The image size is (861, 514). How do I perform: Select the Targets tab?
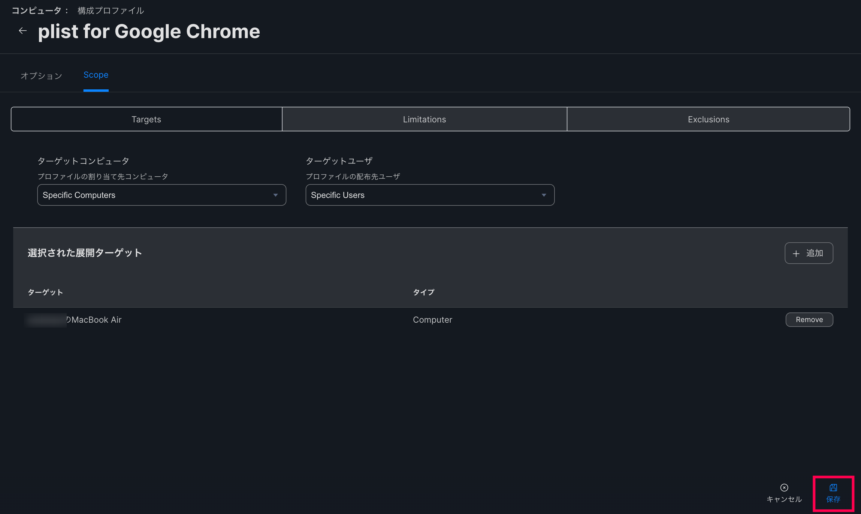pyautogui.click(x=146, y=119)
